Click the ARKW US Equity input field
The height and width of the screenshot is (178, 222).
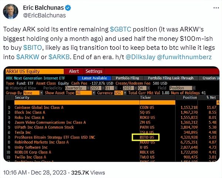point(35,71)
